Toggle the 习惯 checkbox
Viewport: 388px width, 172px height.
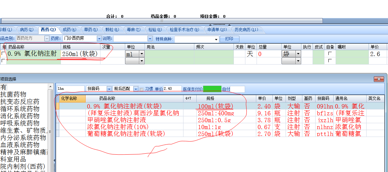(142, 89)
